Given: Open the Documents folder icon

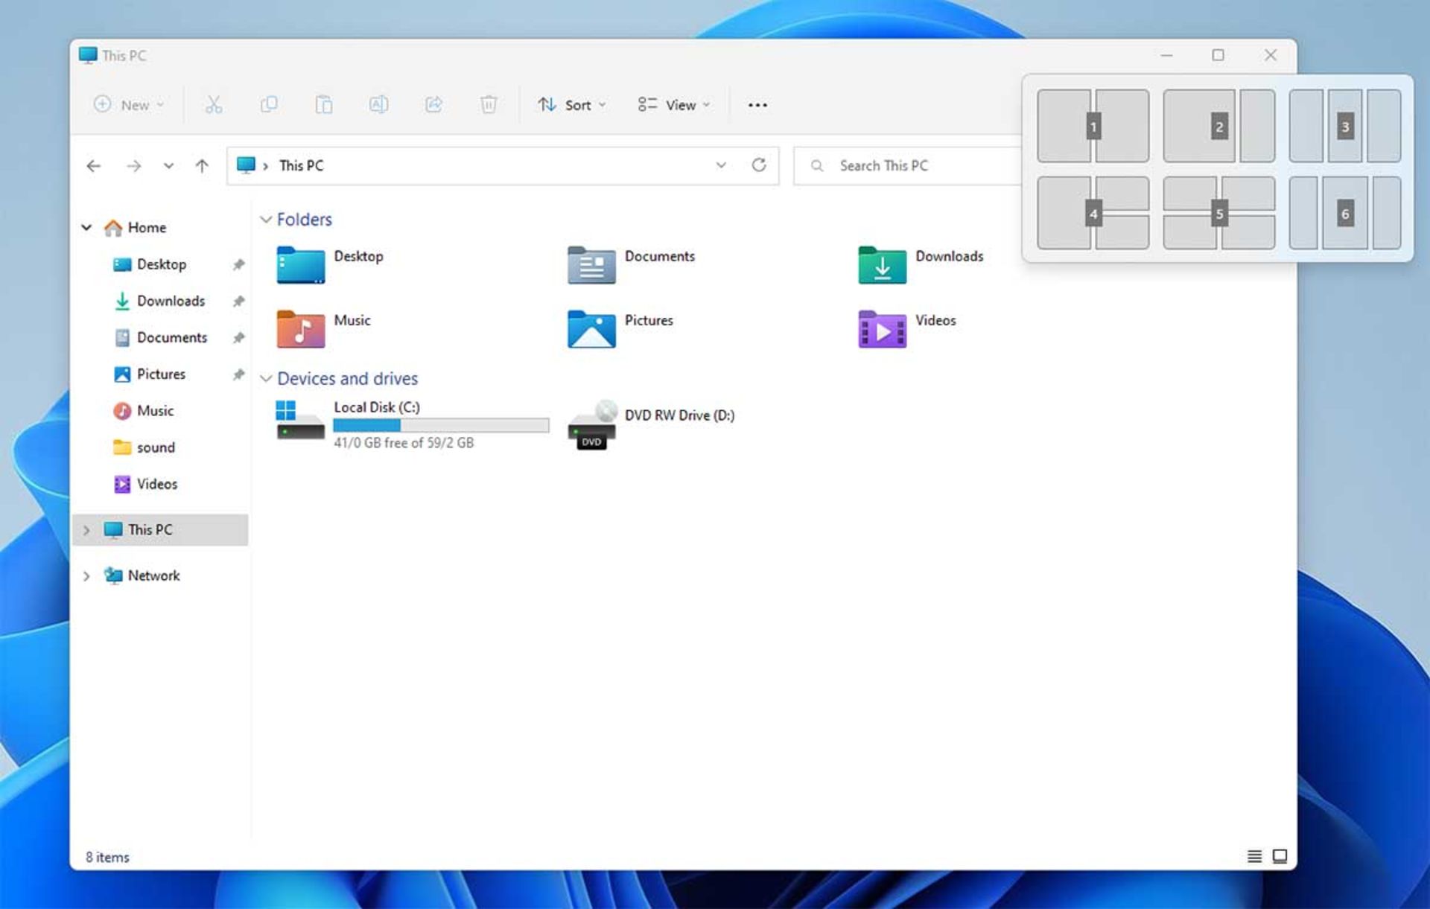Looking at the screenshot, I should [x=591, y=262].
